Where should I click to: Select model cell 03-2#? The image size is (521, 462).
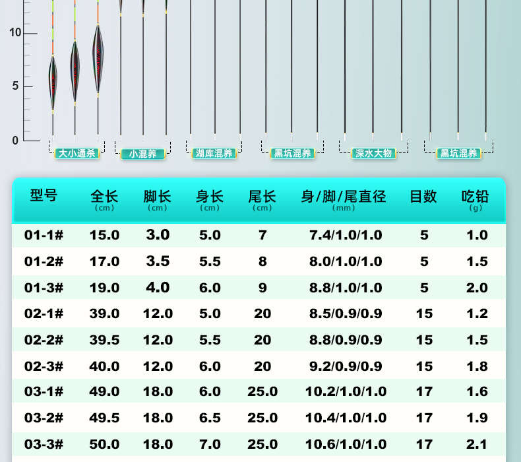point(44,418)
